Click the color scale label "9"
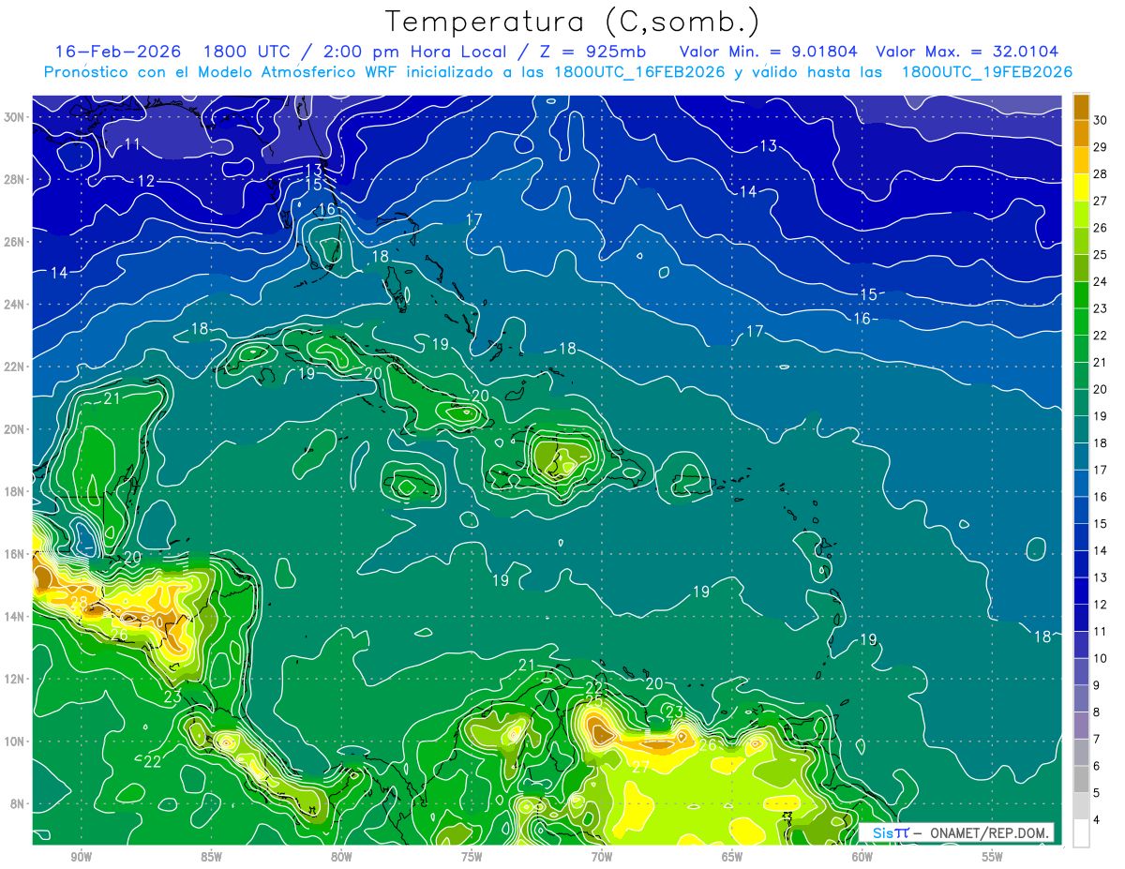 [1098, 685]
